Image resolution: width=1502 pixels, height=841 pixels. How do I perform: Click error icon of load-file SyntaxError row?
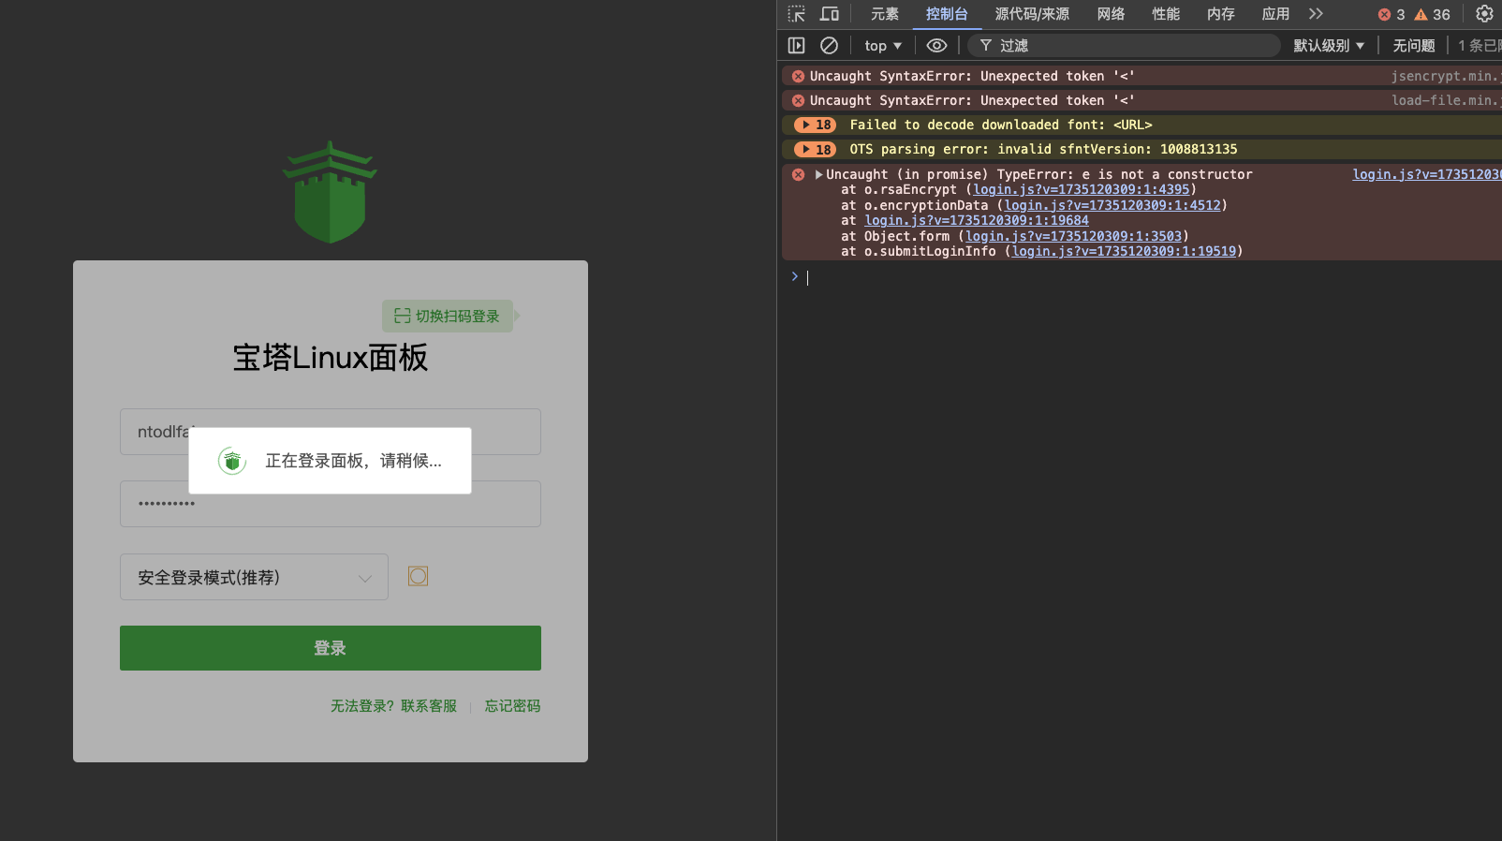(798, 100)
